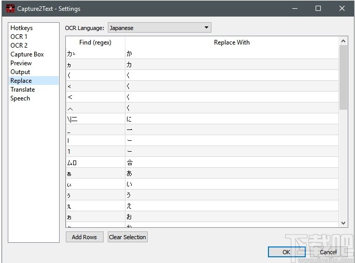
Task: Click the scroll up arrow of the table
Action: (x=343, y=40)
